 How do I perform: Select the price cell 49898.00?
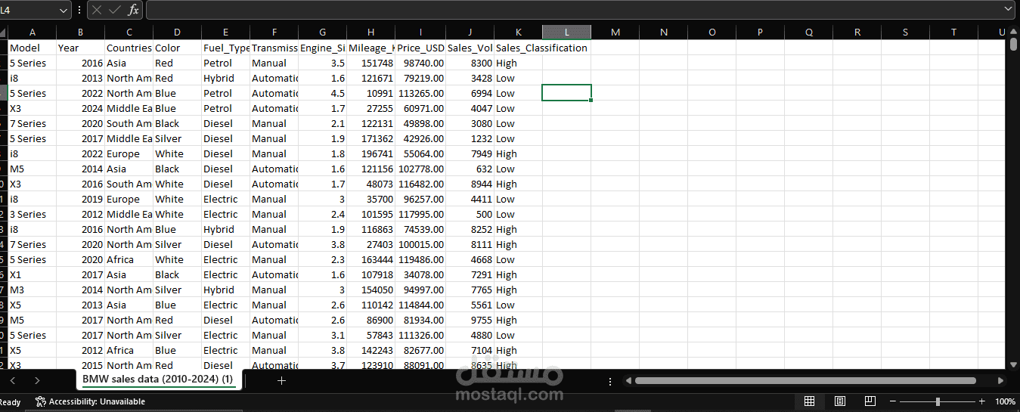pos(421,123)
